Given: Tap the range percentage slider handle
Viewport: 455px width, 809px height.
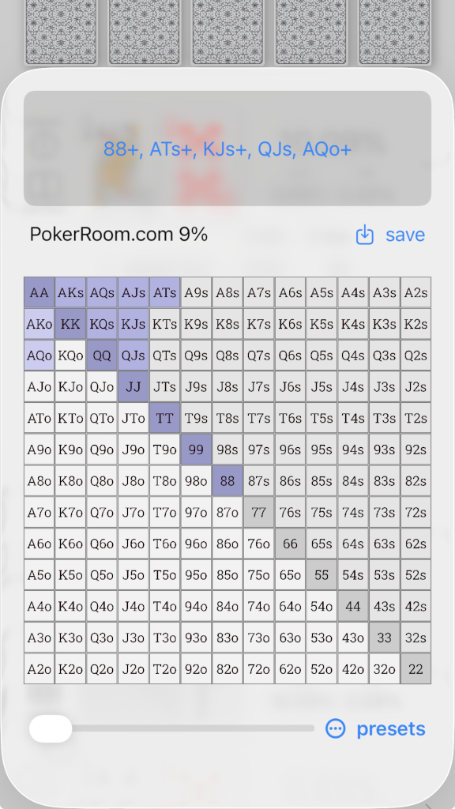Looking at the screenshot, I should tap(51, 728).
